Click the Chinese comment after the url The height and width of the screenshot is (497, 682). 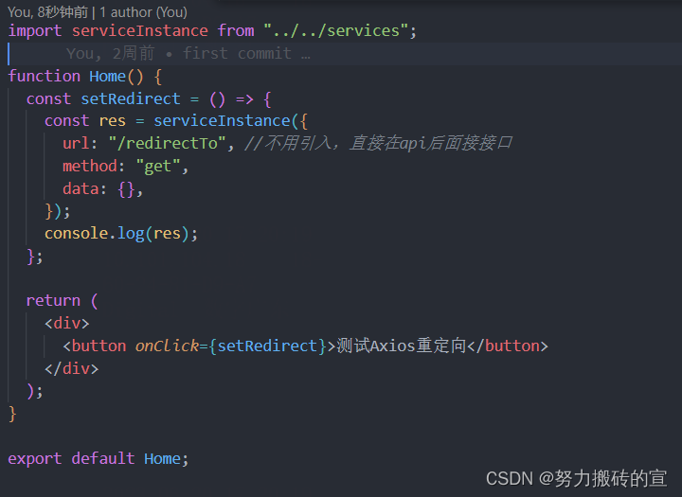click(379, 143)
